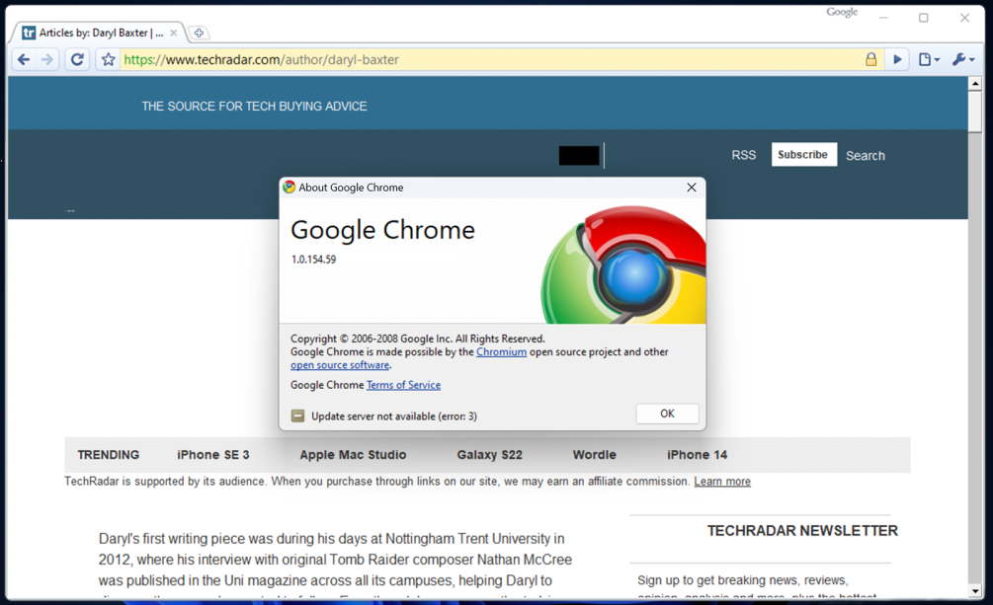
Task: Open a new tab with the plus button
Action: [x=199, y=33]
